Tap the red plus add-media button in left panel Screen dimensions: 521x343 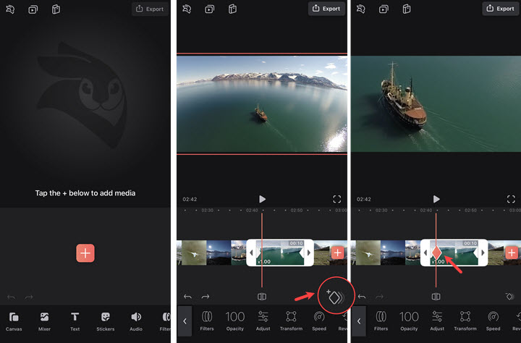tap(85, 253)
